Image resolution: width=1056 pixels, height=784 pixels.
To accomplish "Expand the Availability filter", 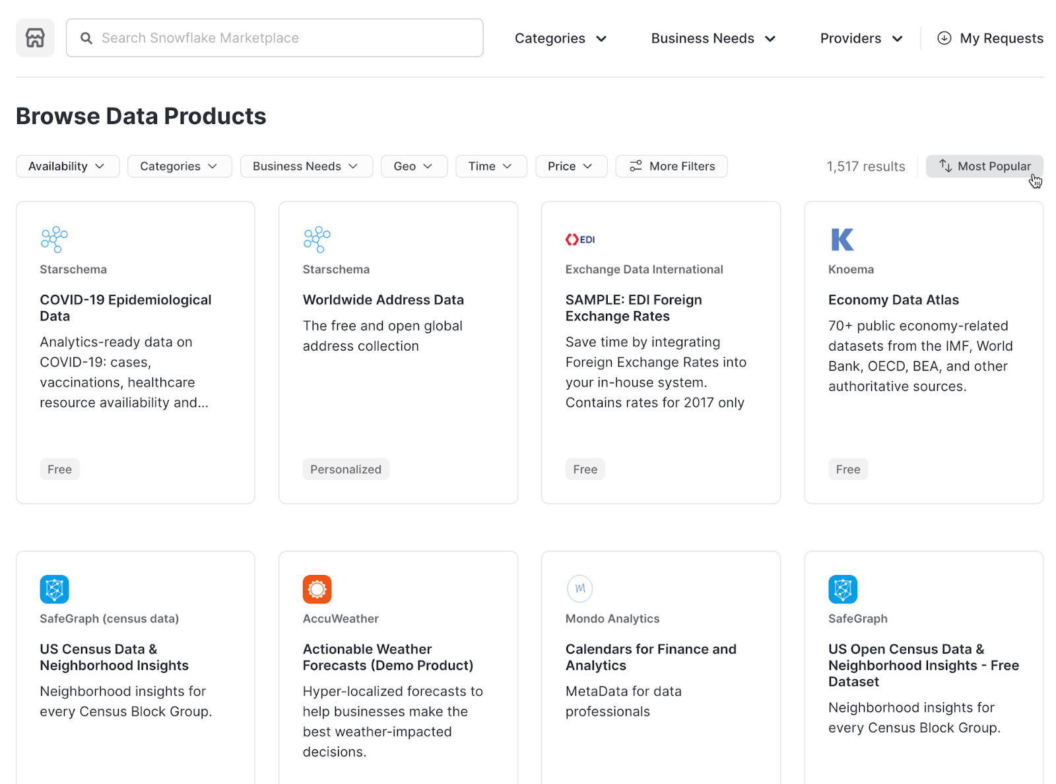I will point(67,166).
